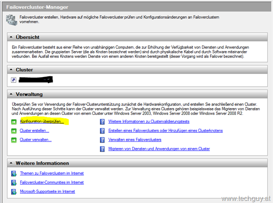This screenshot has height=203, width=273.
Task: Click the cluster shortcut icon in Cluster section
Action: click(x=14, y=80)
